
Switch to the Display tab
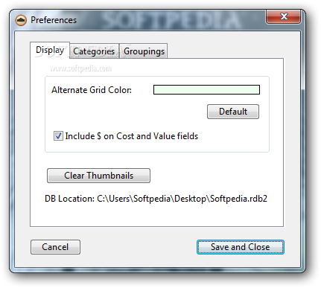[x=50, y=50]
